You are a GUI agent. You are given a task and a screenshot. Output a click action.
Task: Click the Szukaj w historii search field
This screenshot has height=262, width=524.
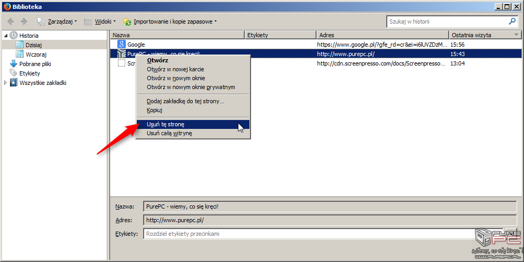[446, 21]
